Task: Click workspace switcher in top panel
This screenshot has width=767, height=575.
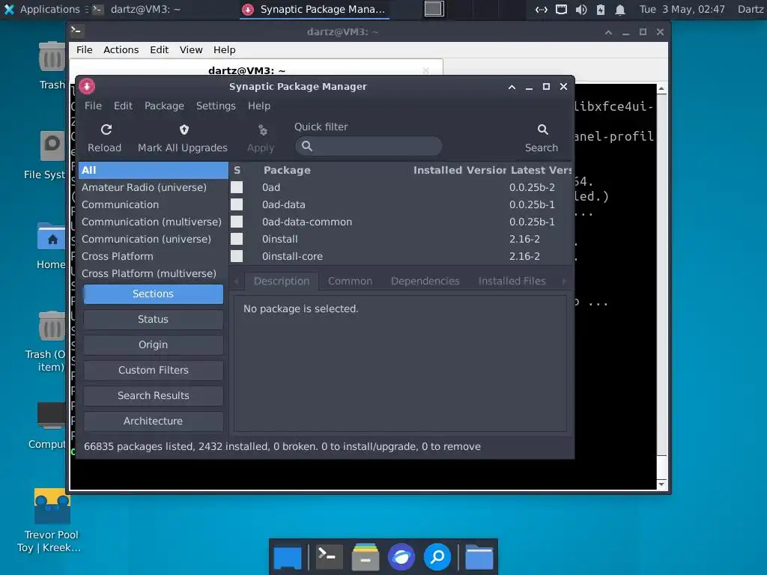Action: point(434,9)
